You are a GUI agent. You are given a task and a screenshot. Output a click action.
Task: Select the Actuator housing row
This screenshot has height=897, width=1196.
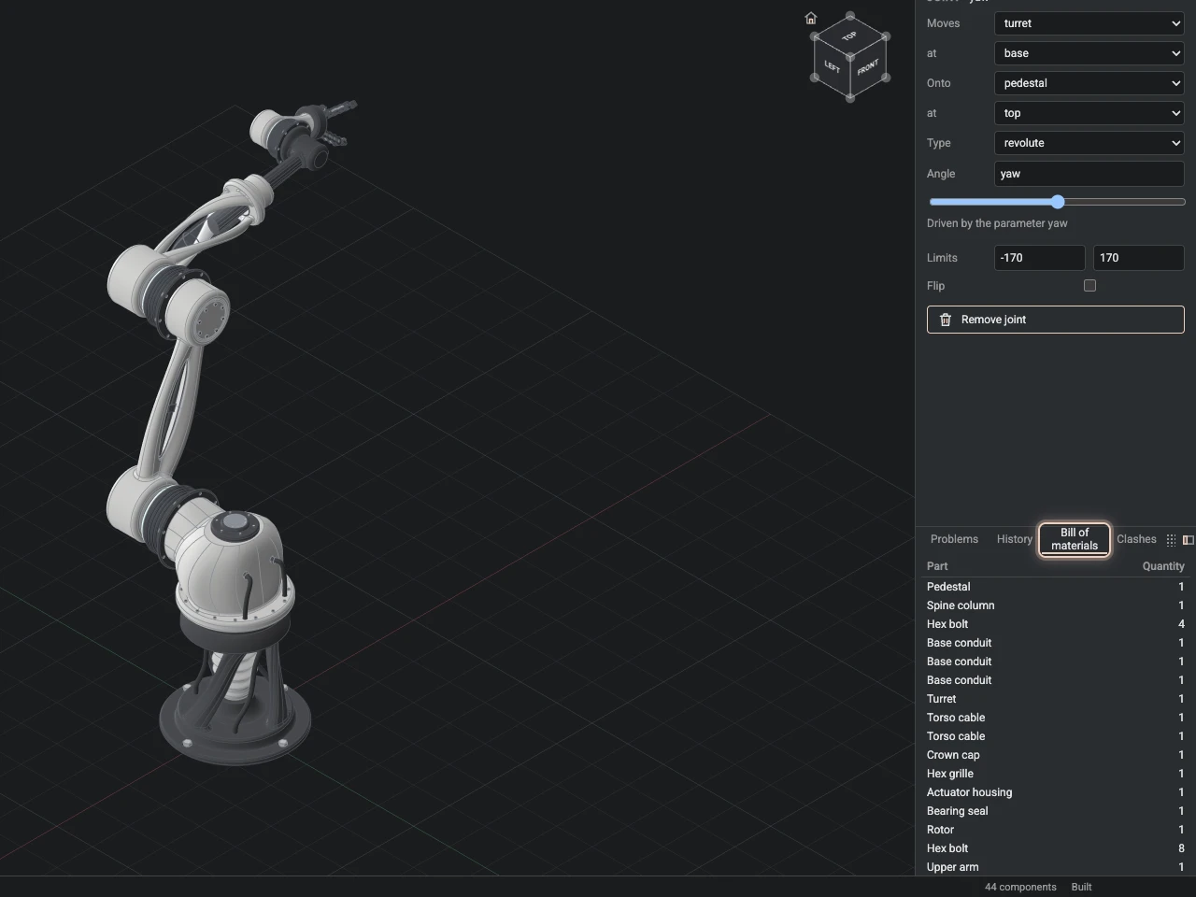(1056, 792)
